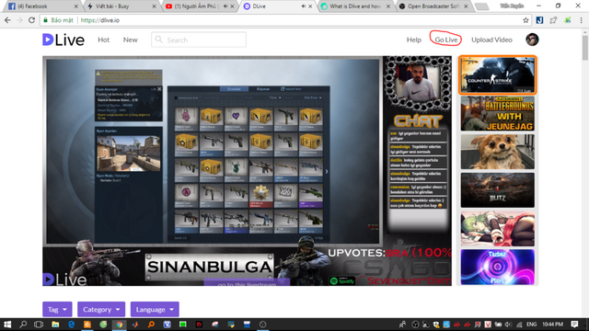Close the 'Viết bài - Busy' tab

coord(154,6)
